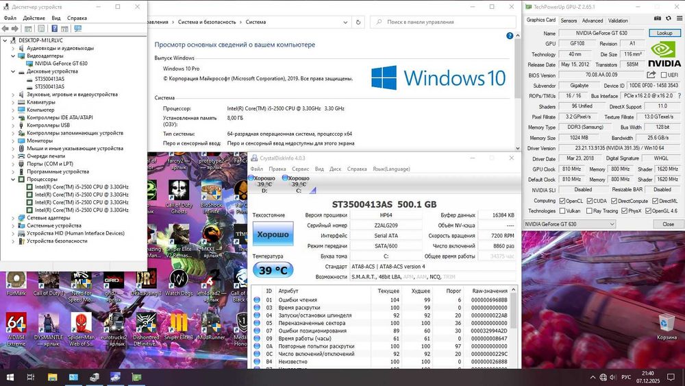The image size is (685, 386).
Task: Open File Explorer from the taskbar
Action: pyautogui.click(x=53, y=377)
